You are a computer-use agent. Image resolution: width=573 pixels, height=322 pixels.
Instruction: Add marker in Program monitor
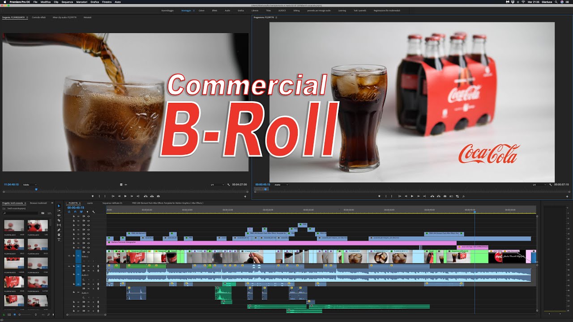click(379, 196)
